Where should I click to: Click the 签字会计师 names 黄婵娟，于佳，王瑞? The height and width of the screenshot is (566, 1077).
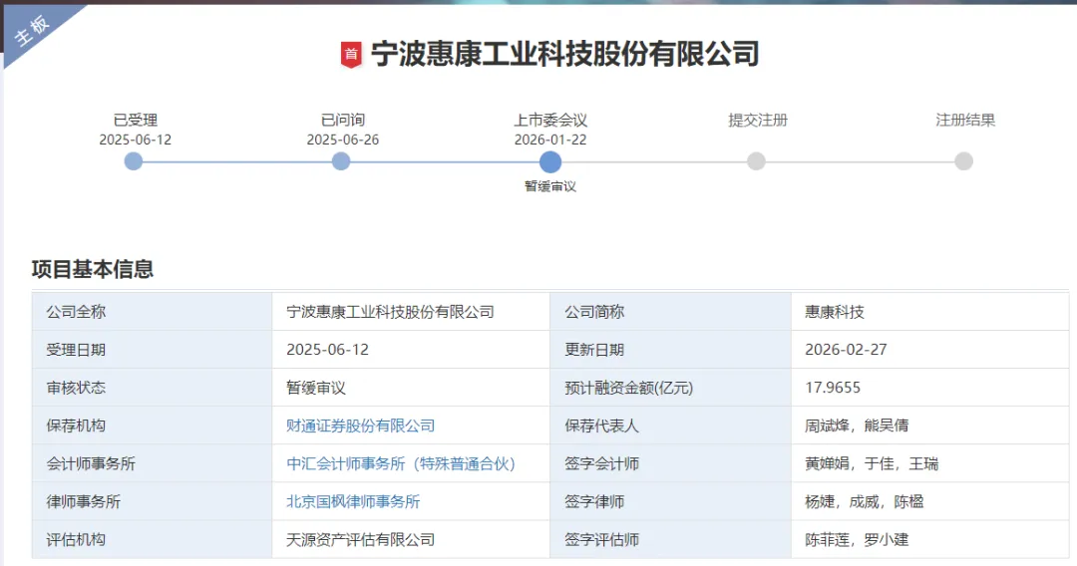point(872,463)
